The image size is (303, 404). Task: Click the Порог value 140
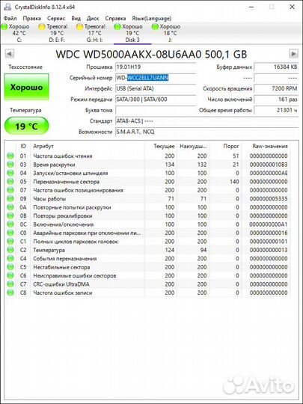point(234,182)
